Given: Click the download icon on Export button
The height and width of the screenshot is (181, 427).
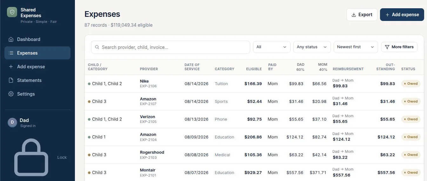Looking at the screenshot, I should [x=354, y=15].
